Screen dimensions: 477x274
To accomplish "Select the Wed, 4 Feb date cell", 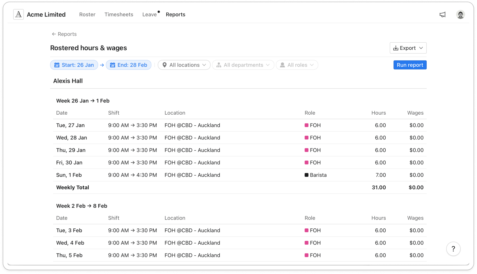I will (70, 243).
